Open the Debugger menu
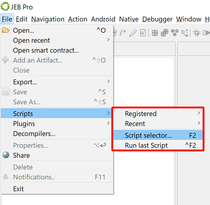The height and width of the screenshot is (205, 210). [157, 19]
